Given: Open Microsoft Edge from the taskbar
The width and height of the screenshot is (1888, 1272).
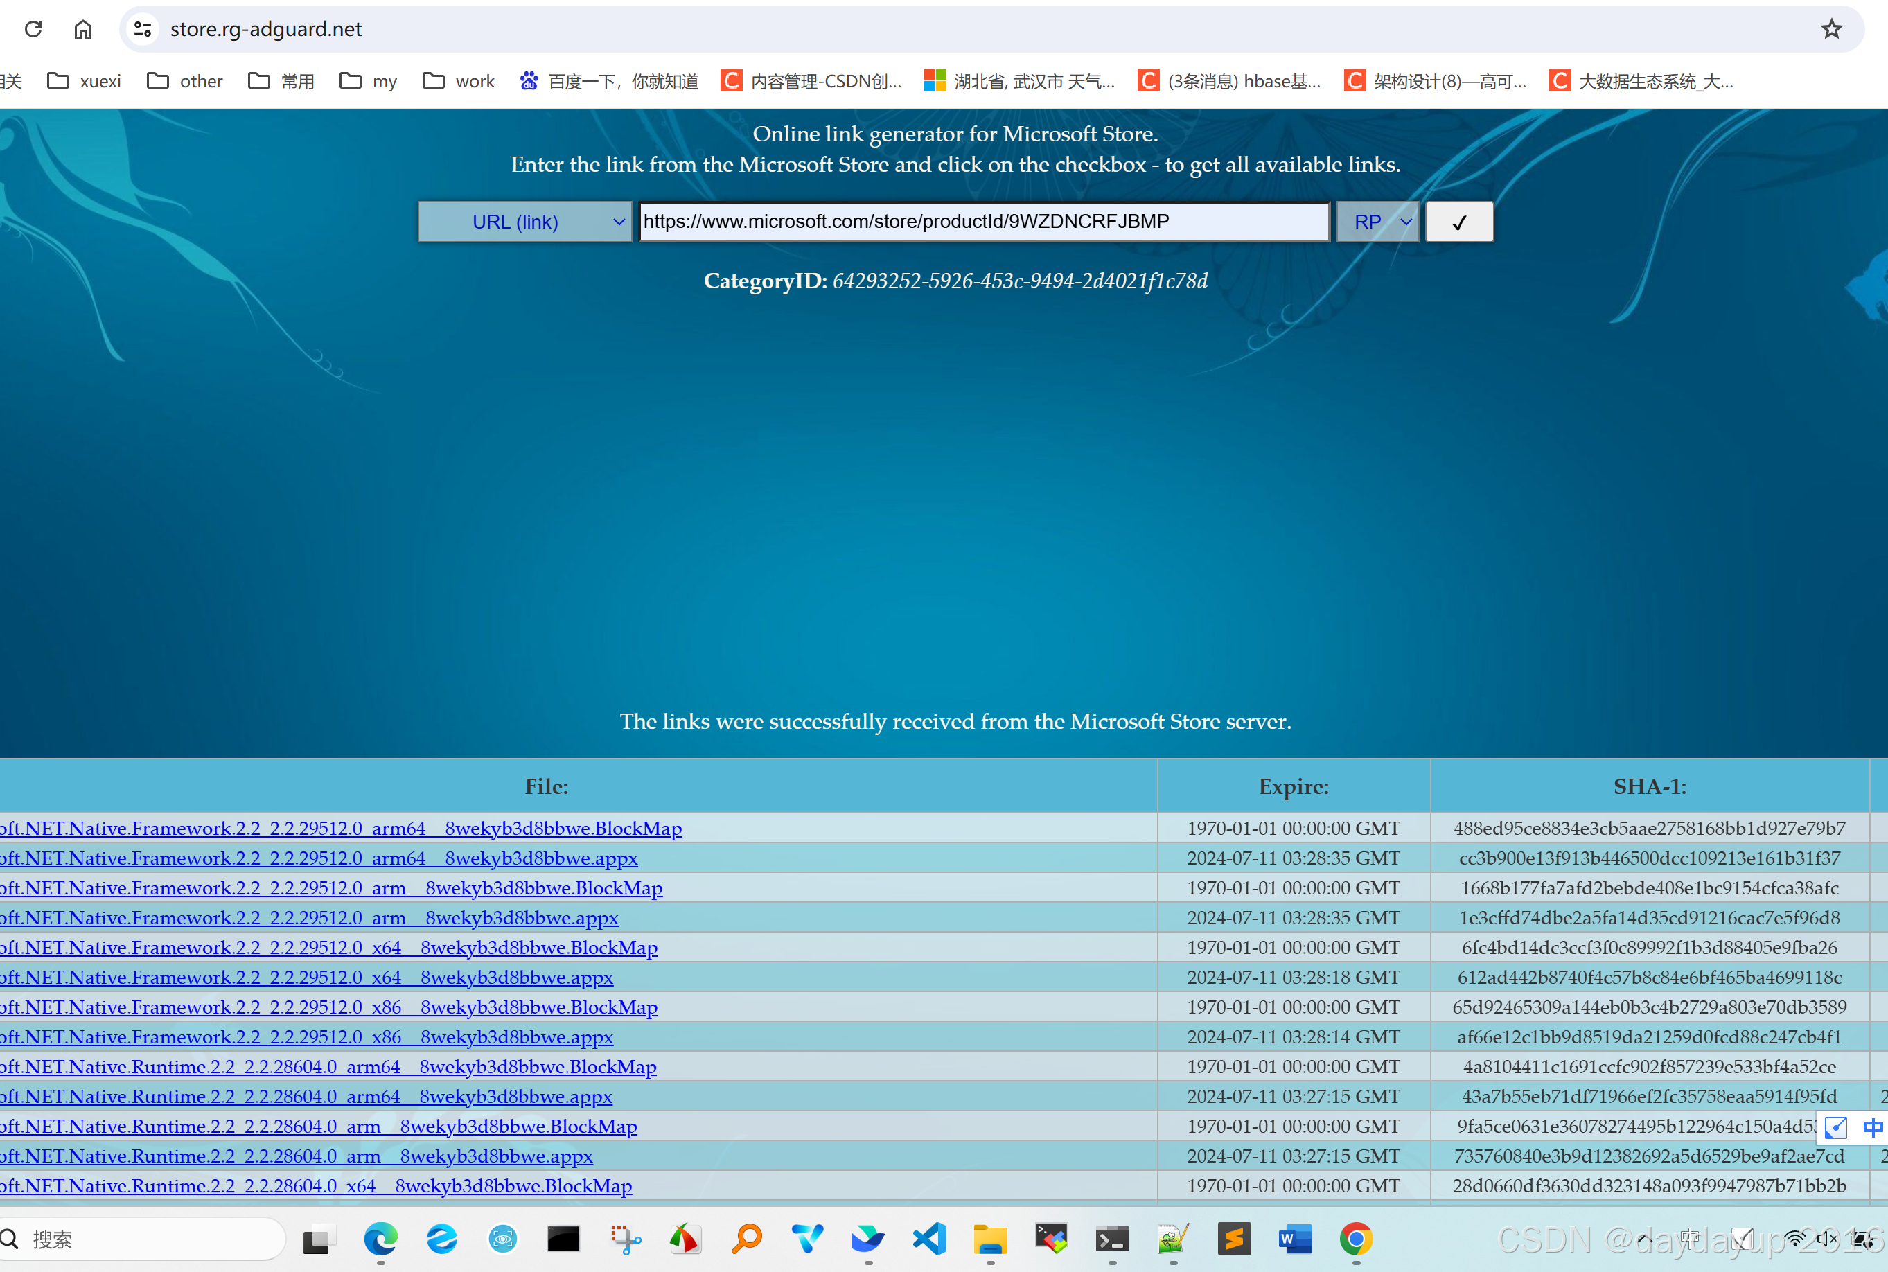Looking at the screenshot, I should point(380,1239).
